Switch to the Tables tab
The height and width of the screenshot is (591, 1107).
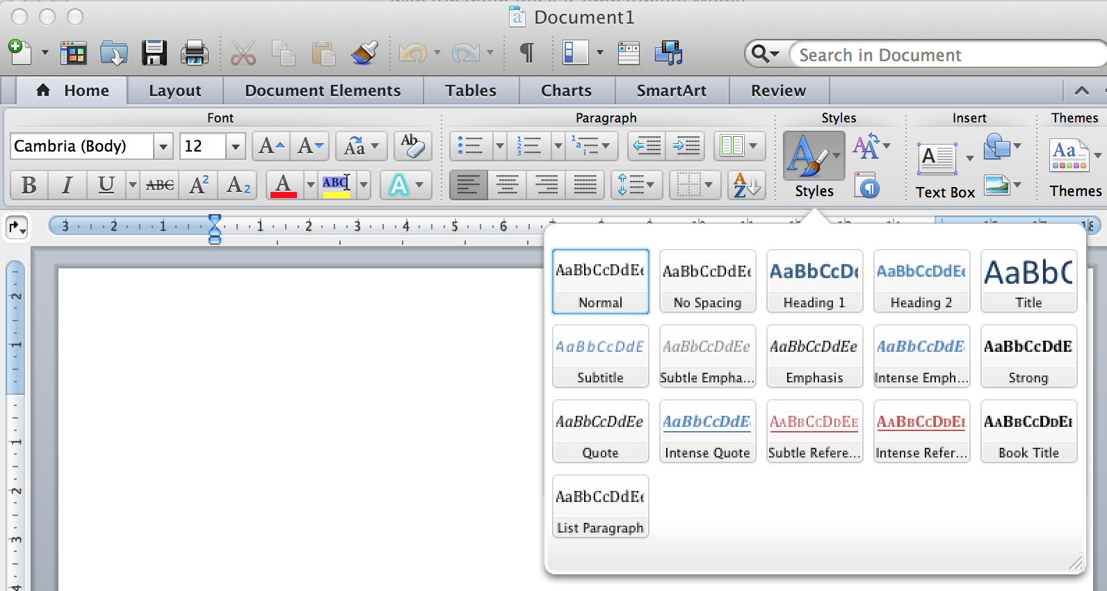point(471,90)
